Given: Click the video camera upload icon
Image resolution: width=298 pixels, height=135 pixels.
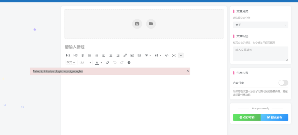Looking at the screenshot, I should [151, 24].
